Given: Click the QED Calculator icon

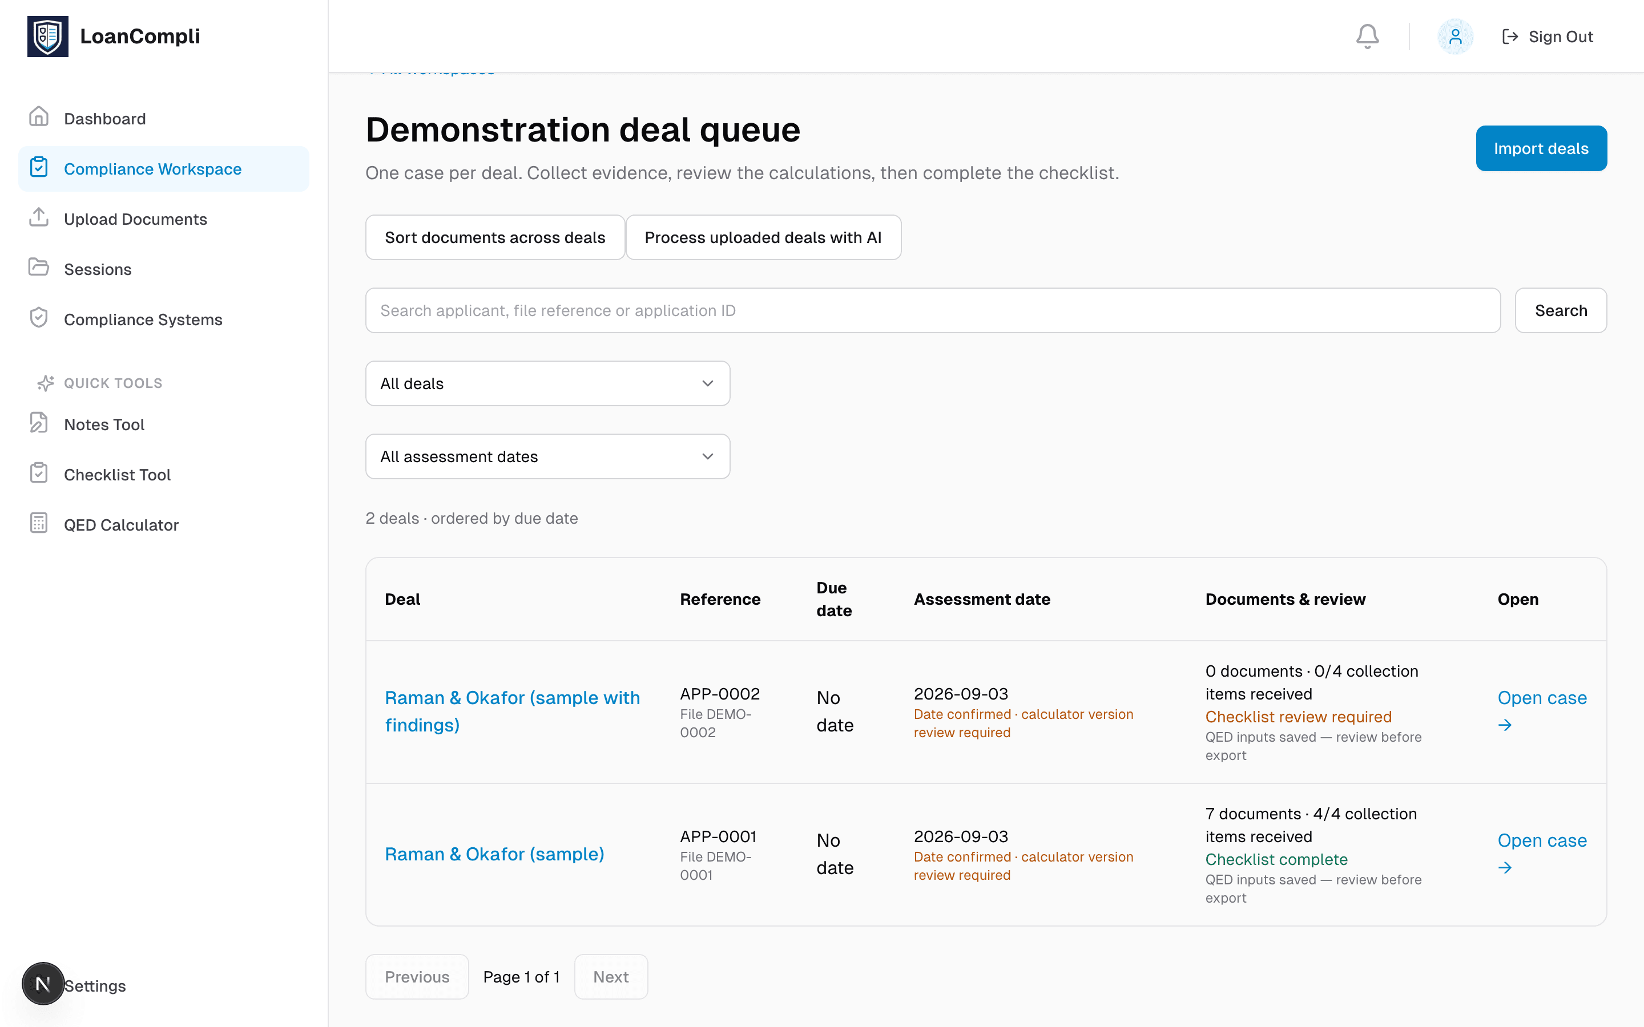Looking at the screenshot, I should tap(39, 524).
